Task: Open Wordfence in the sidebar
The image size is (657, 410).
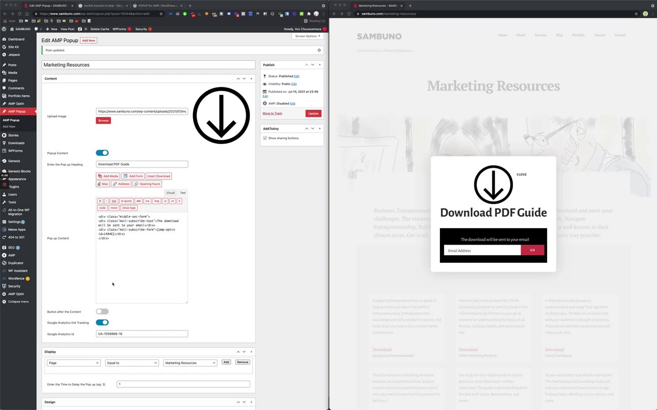Action: point(16,278)
